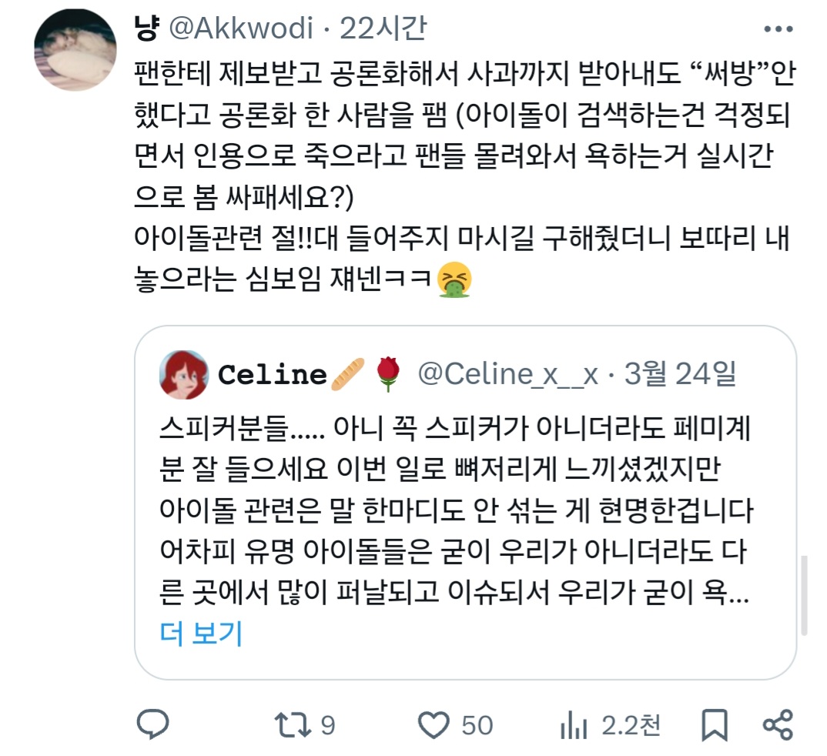The image size is (827, 756).
Task: Open 냥 profile avatar
Action: point(75,50)
